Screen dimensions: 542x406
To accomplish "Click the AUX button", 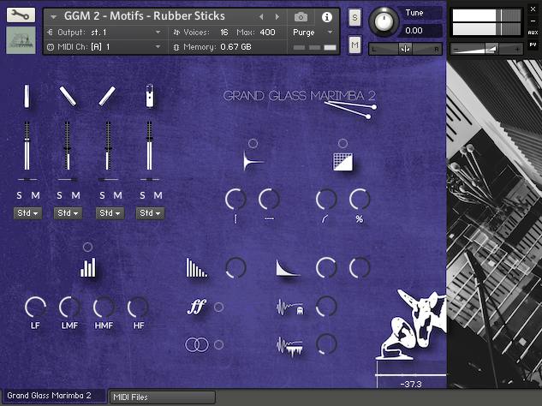I will coord(533,33).
